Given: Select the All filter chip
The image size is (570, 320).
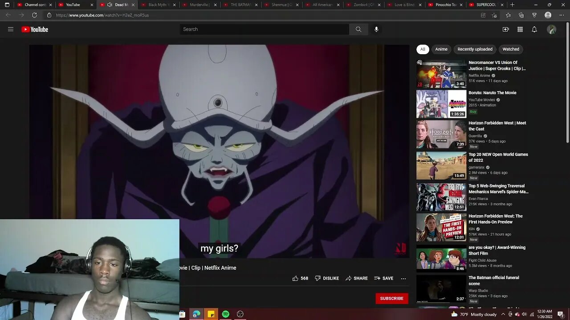Looking at the screenshot, I should point(423,49).
